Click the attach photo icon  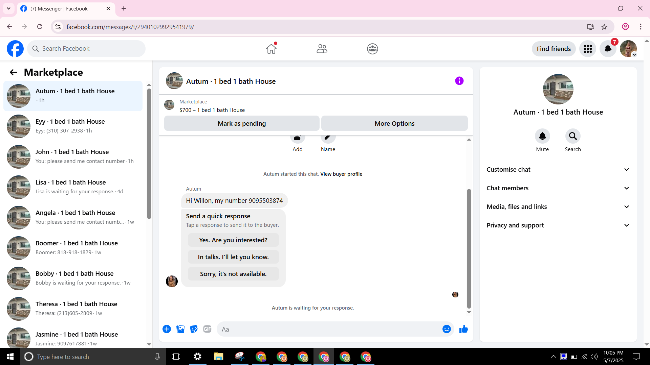(180, 329)
